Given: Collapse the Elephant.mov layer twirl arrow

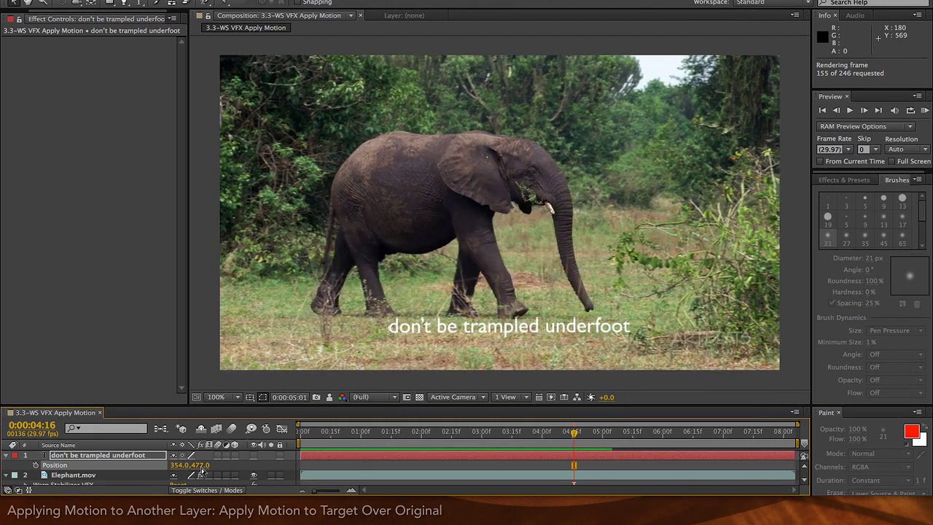Looking at the screenshot, I should coord(6,475).
